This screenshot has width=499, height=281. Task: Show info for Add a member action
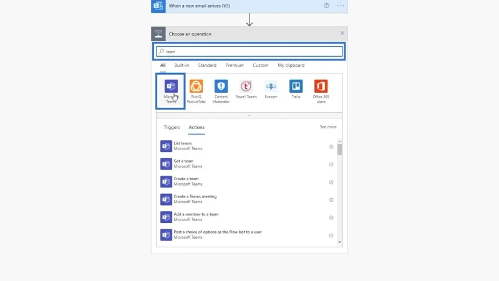[x=331, y=217]
